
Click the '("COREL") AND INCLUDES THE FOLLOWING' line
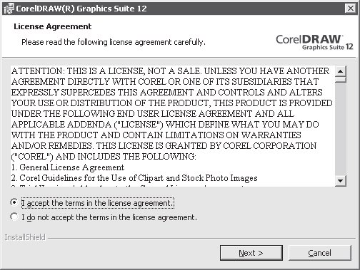tap(104, 157)
